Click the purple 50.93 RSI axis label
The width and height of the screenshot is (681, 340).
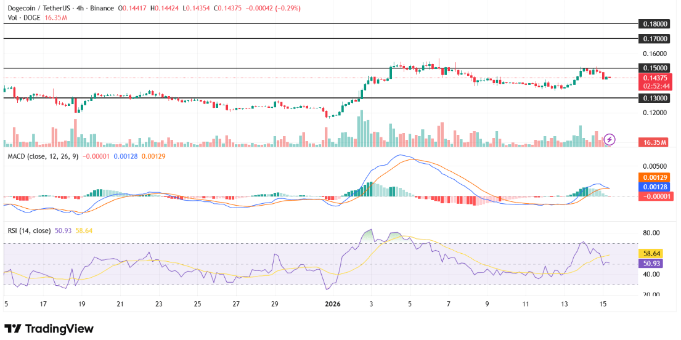click(652, 263)
